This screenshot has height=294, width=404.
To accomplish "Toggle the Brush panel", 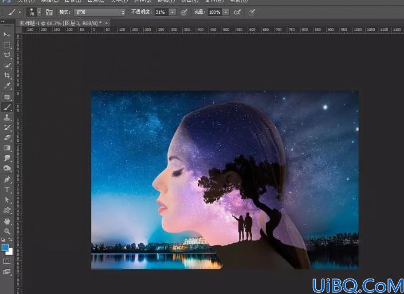I will 49,12.
